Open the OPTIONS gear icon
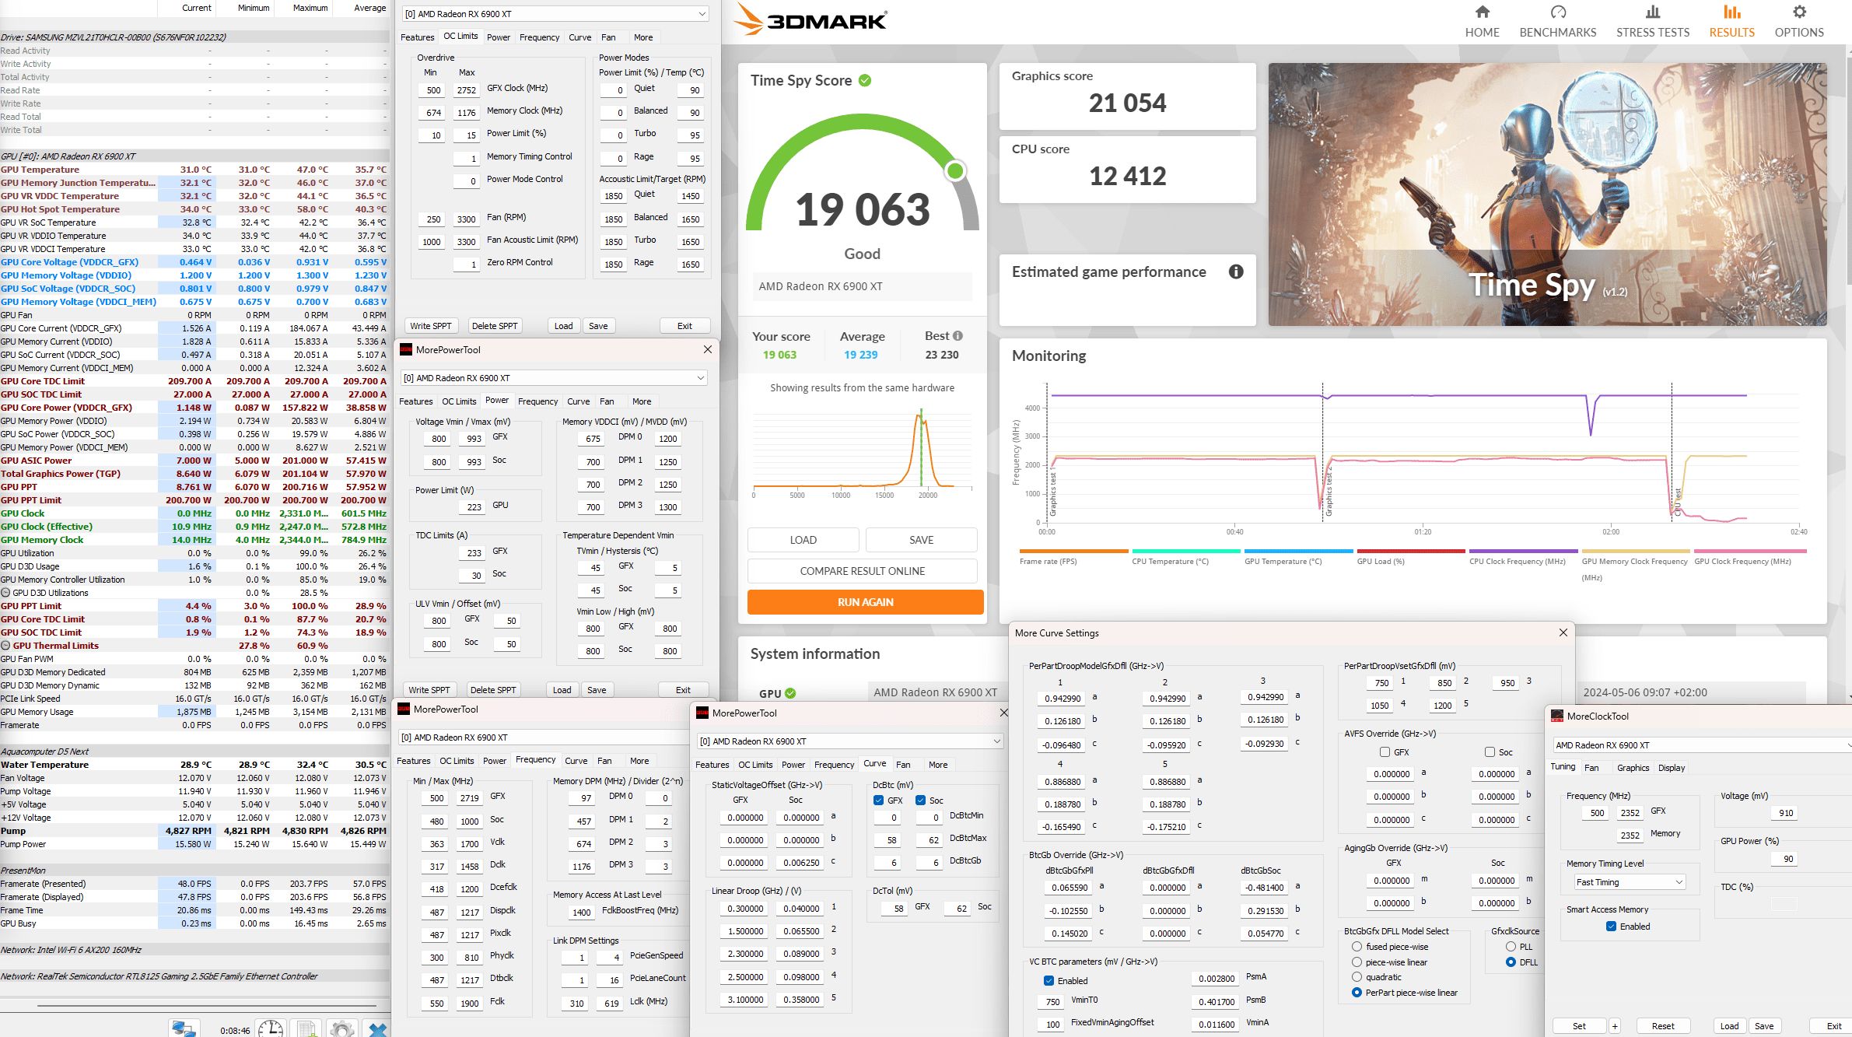Image resolution: width=1852 pixels, height=1037 pixels. point(1798,12)
